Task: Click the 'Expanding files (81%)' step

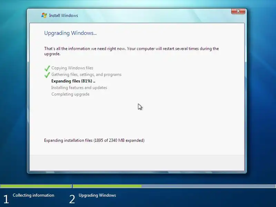Action: click(73, 81)
